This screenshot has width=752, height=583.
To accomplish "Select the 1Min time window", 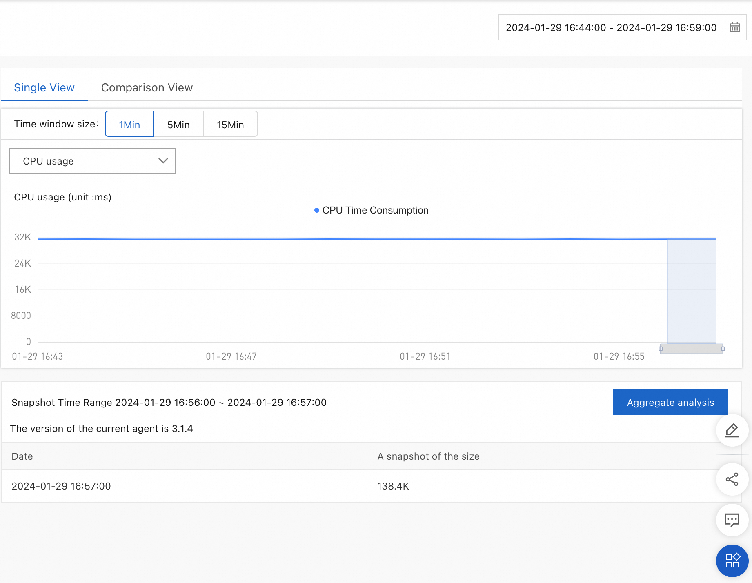I will tap(129, 124).
